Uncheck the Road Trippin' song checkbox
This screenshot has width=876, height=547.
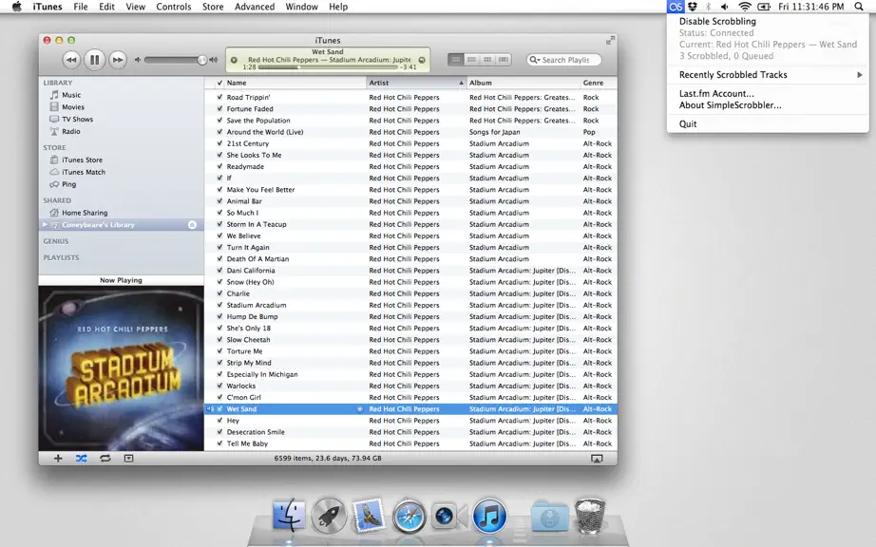219,97
